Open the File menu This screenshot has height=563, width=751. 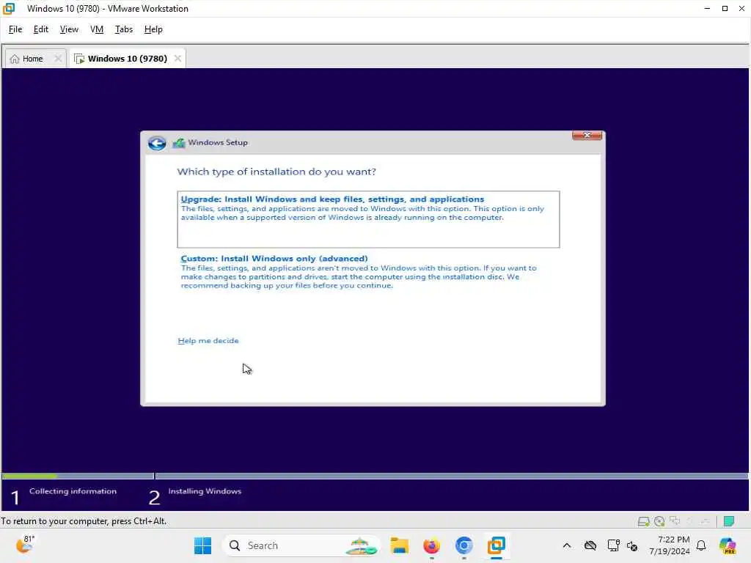pyautogui.click(x=15, y=29)
